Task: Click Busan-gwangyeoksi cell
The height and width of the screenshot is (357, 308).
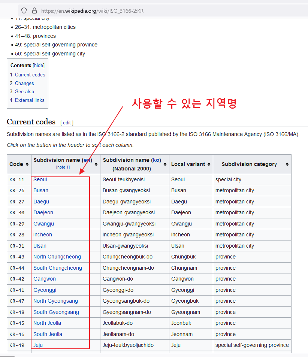Action: click(135, 191)
